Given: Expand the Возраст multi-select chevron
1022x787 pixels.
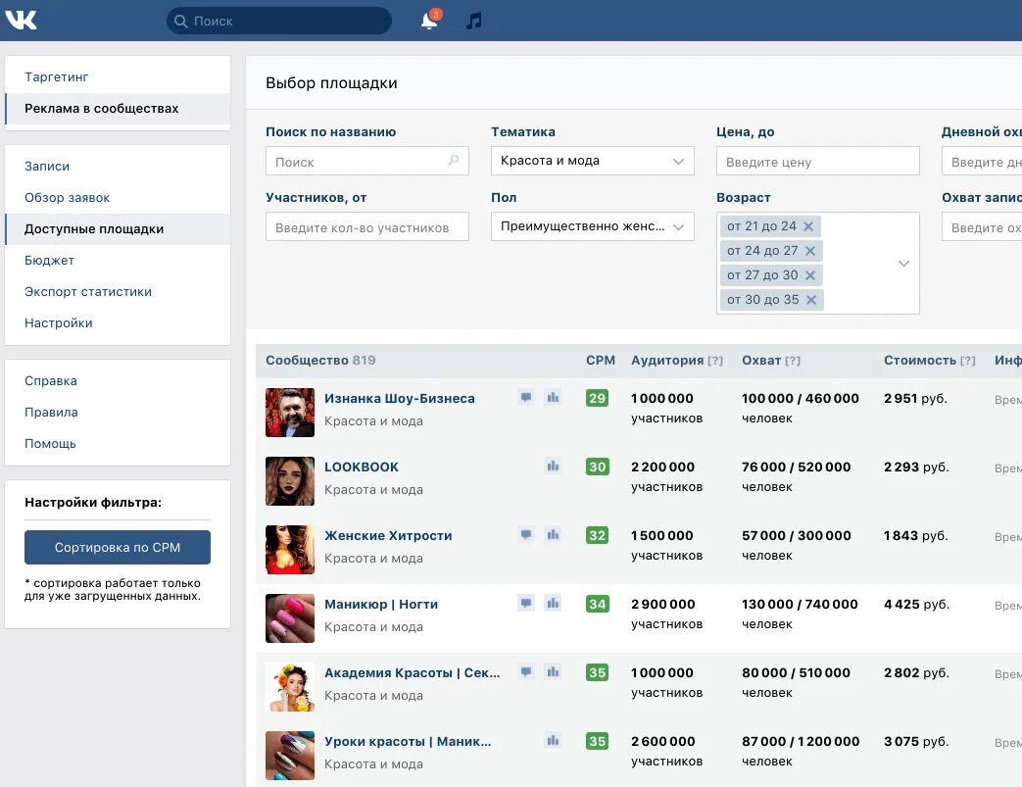Looking at the screenshot, I should pyautogui.click(x=903, y=264).
